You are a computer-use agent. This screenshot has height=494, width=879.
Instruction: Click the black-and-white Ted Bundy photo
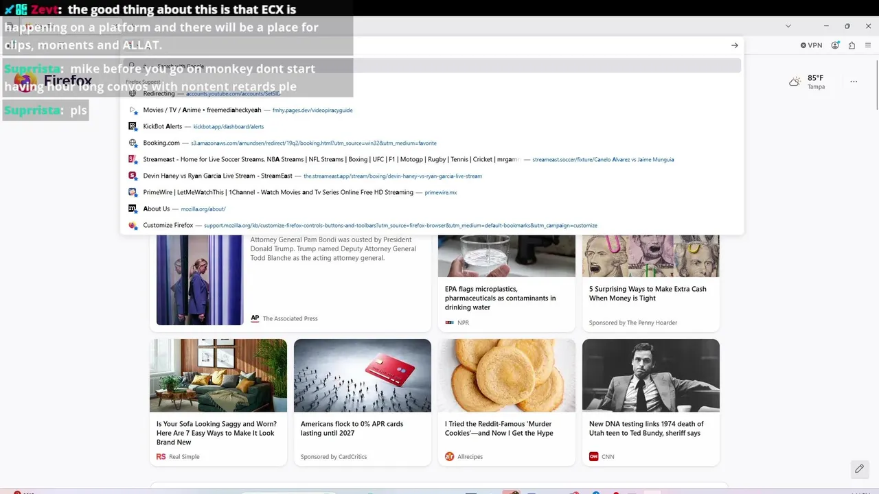point(651,375)
